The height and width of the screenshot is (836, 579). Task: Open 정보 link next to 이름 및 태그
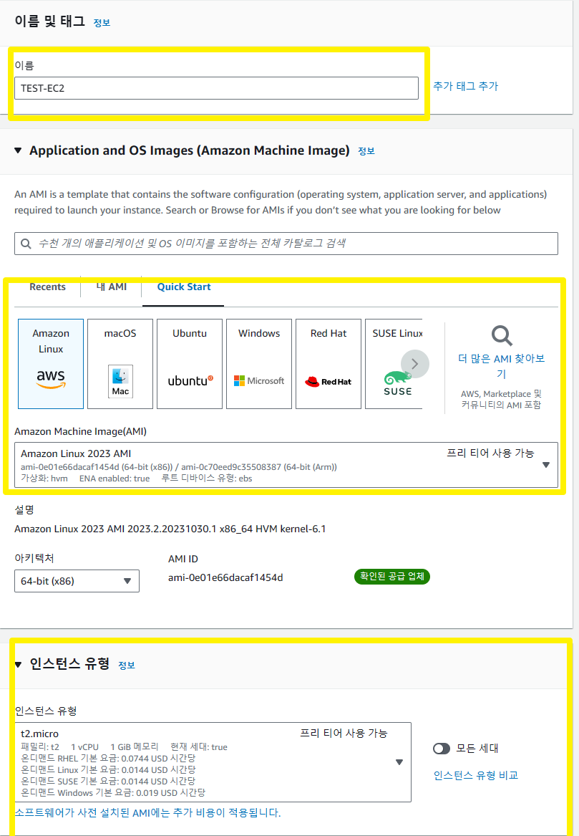coord(102,22)
